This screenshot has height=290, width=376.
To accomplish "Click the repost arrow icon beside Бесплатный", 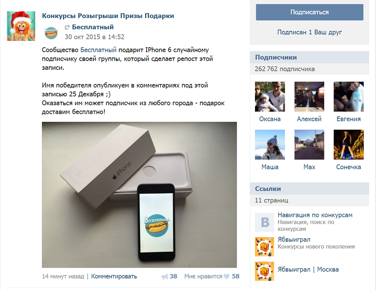I will click(x=67, y=27).
